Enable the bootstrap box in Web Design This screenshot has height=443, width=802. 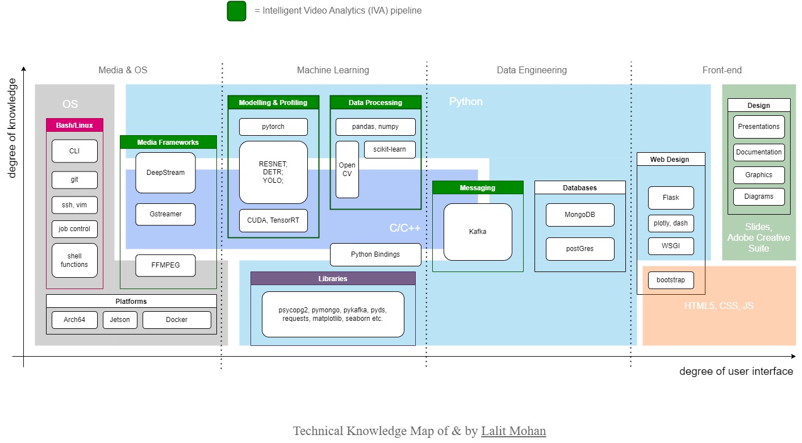671,280
